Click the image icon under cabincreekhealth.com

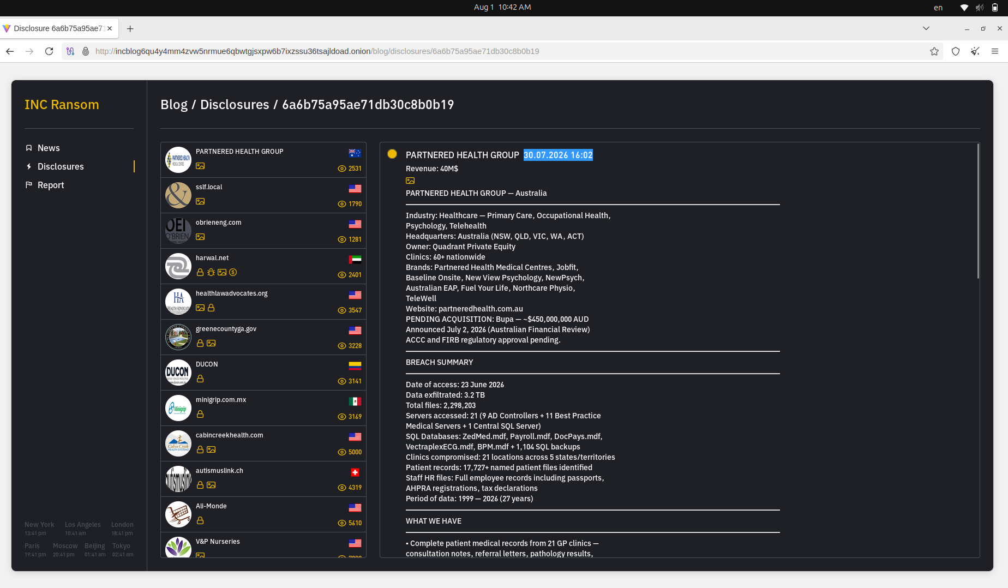click(x=211, y=449)
